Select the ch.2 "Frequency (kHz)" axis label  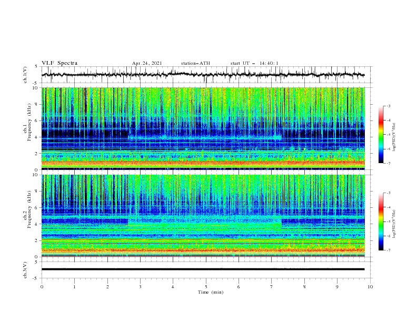point(29,209)
